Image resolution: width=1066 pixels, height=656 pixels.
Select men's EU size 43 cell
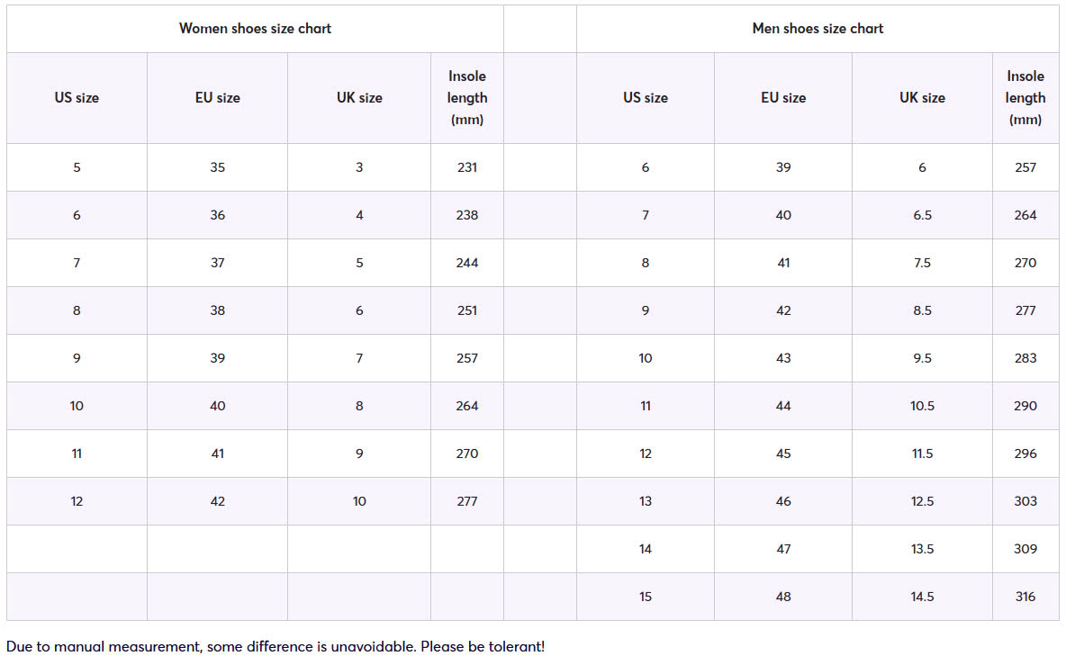[x=783, y=358]
